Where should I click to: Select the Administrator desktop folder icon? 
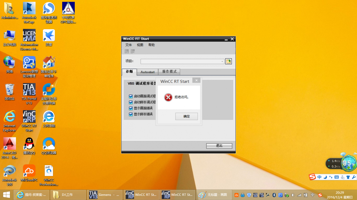point(9,11)
